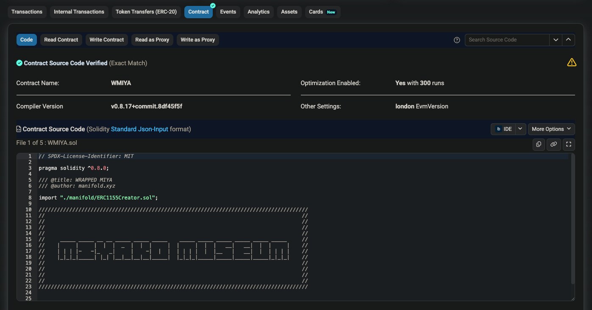Click the help question mark icon
Screen dimensions: 592x310
[x=457, y=40]
